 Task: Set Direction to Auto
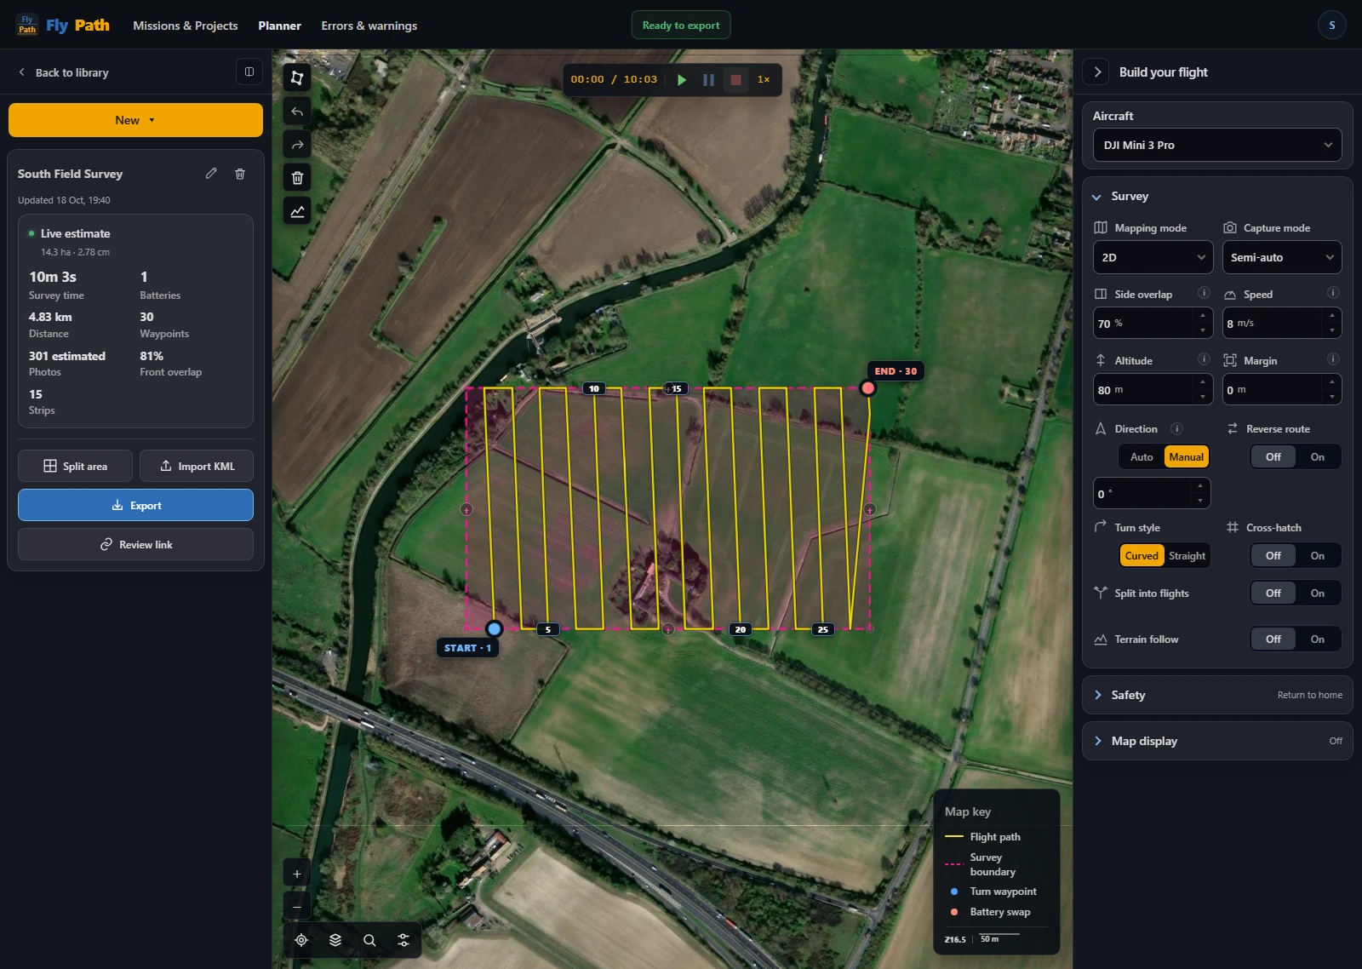(x=1142, y=457)
